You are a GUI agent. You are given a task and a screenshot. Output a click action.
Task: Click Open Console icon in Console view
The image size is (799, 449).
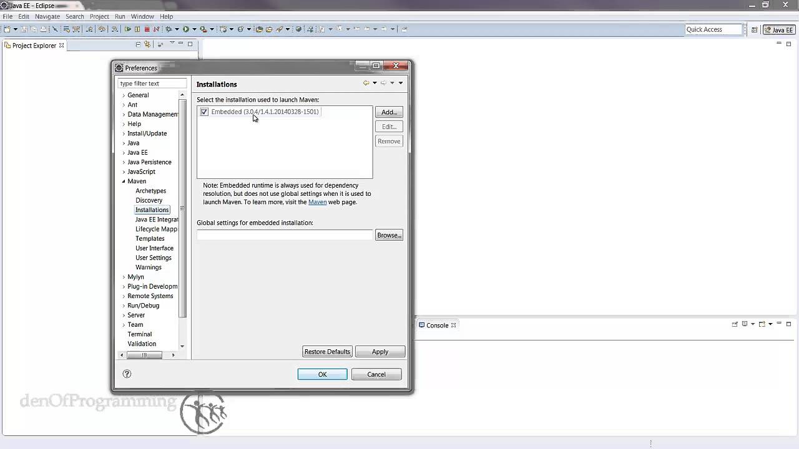pos(762,324)
